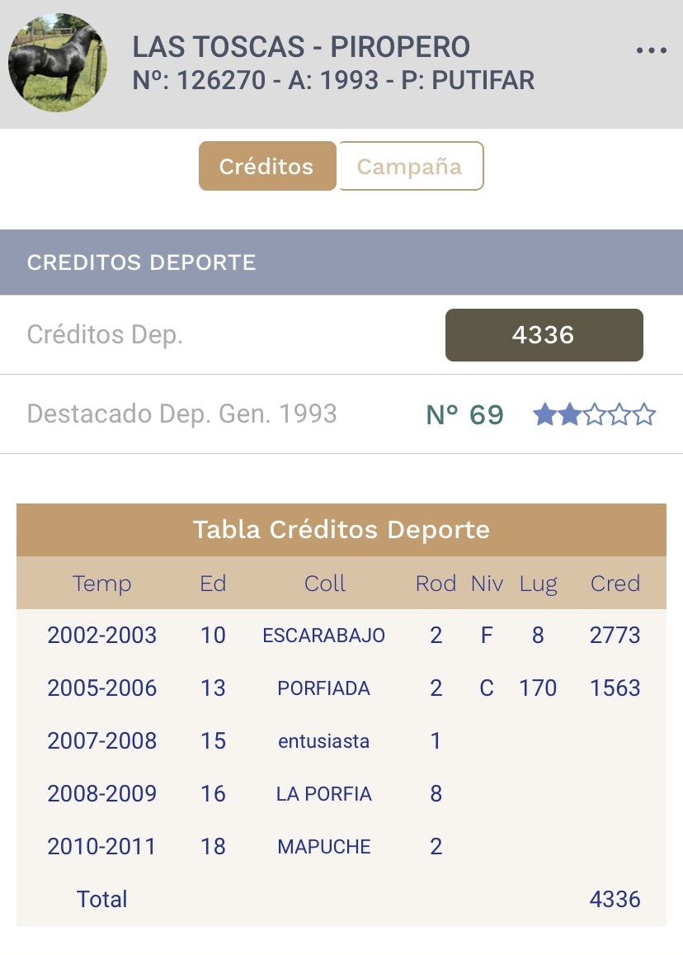683x955 pixels.
Task: Tap the last empty star
Action: tap(644, 414)
